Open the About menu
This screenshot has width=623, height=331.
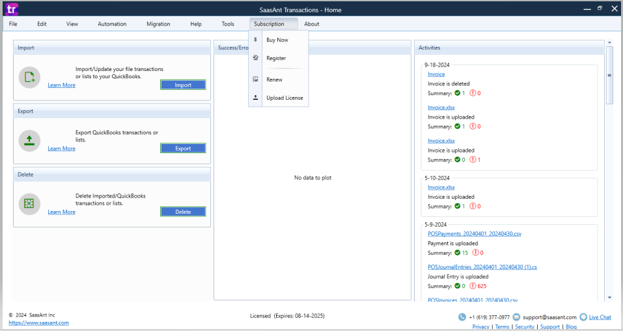click(311, 24)
